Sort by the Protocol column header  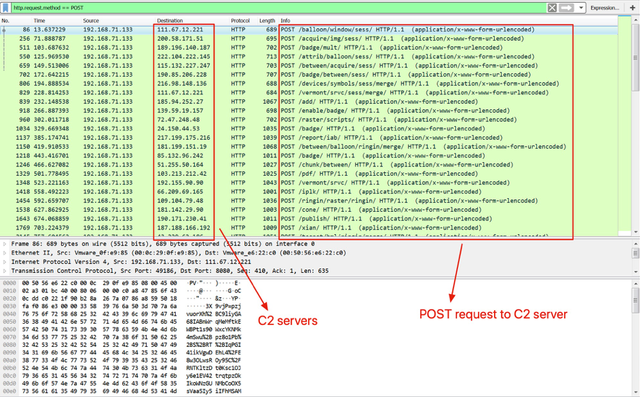[240, 20]
